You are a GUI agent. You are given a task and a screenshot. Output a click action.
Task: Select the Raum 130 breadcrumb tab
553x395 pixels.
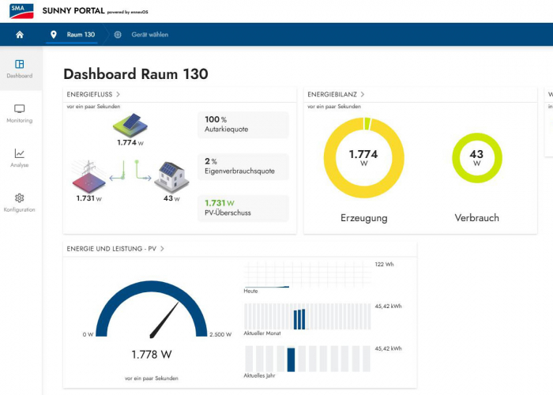(x=73, y=35)
